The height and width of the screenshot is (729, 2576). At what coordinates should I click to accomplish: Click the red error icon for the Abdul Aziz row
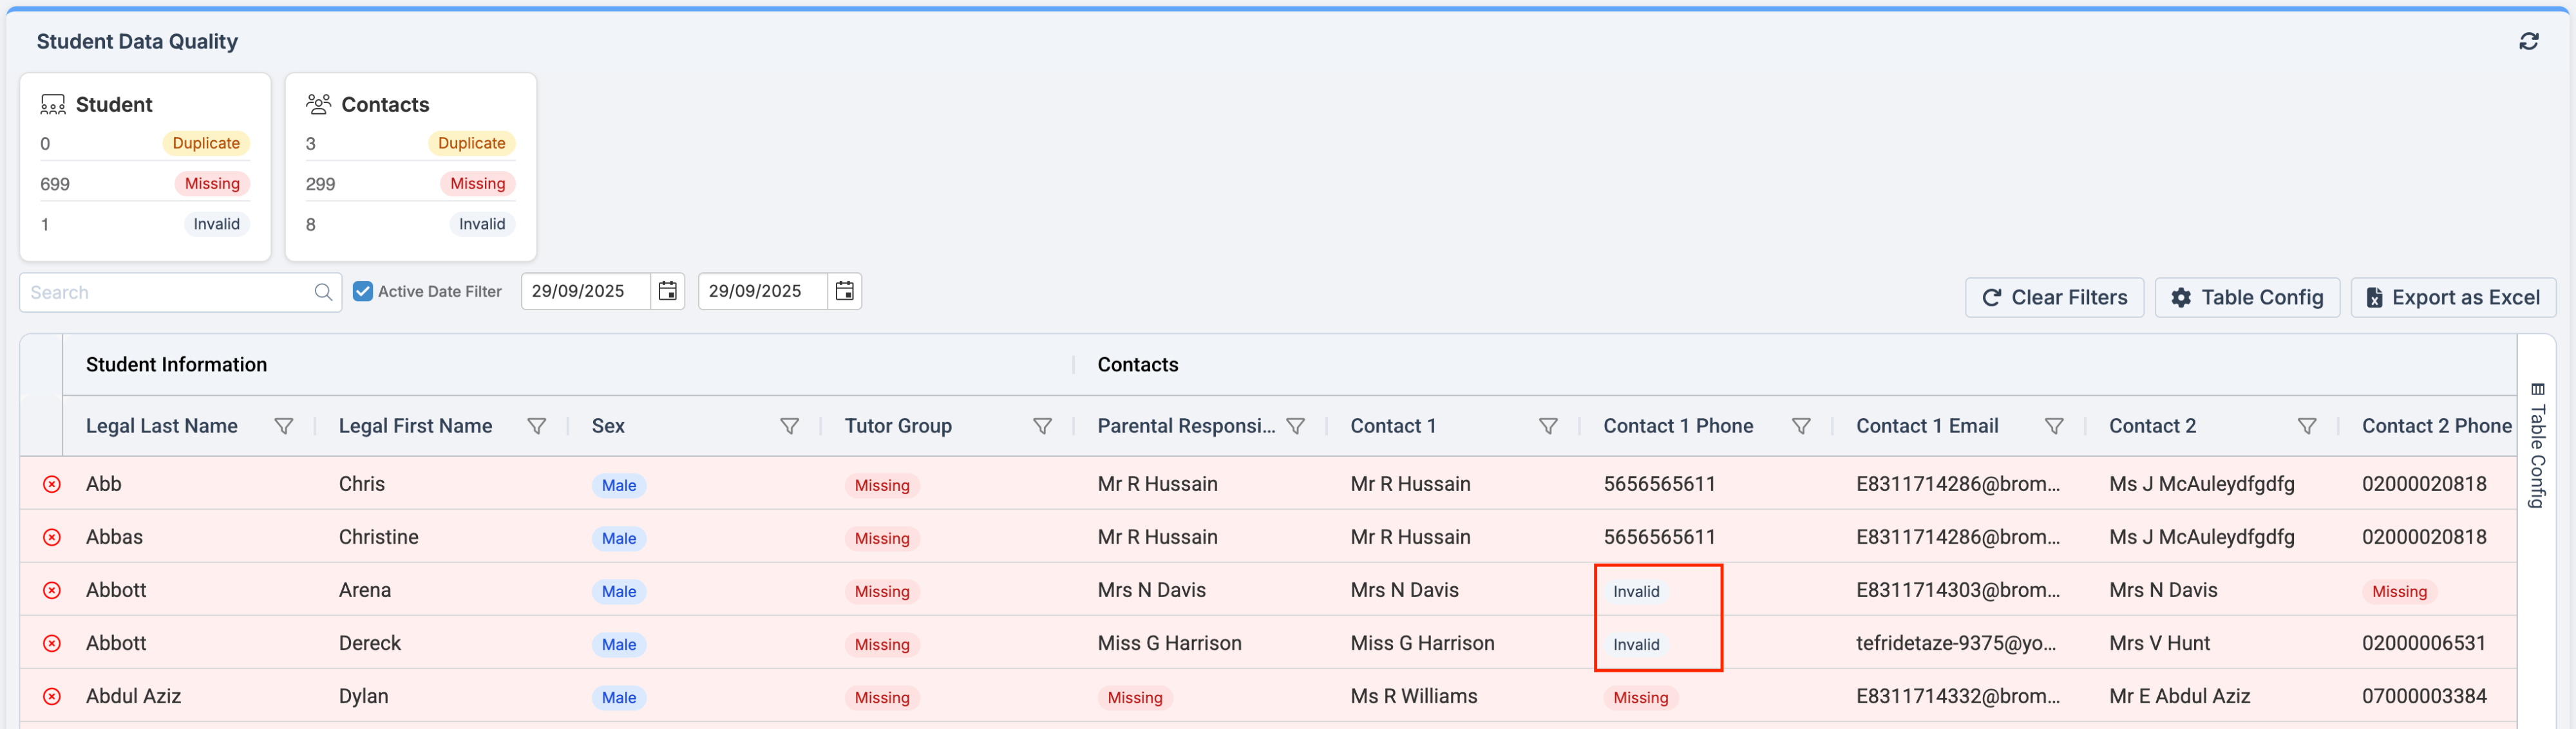(x=52, y=697)
